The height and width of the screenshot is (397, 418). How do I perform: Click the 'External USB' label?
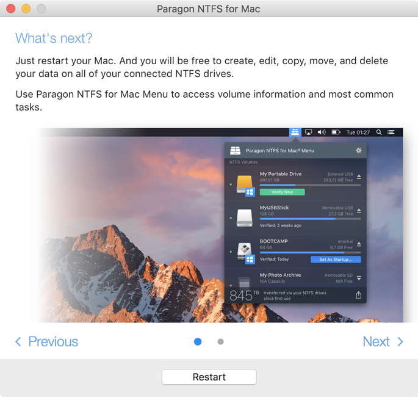341,174
